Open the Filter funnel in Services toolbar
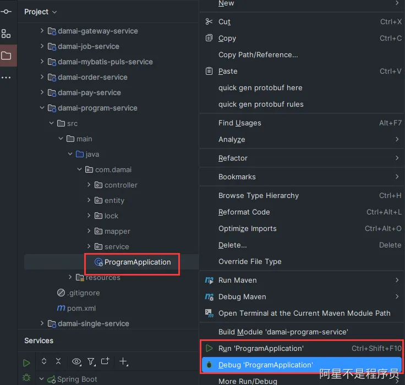Image resolution: width=405 pixels, height=385 pixels. coord(91,361)
